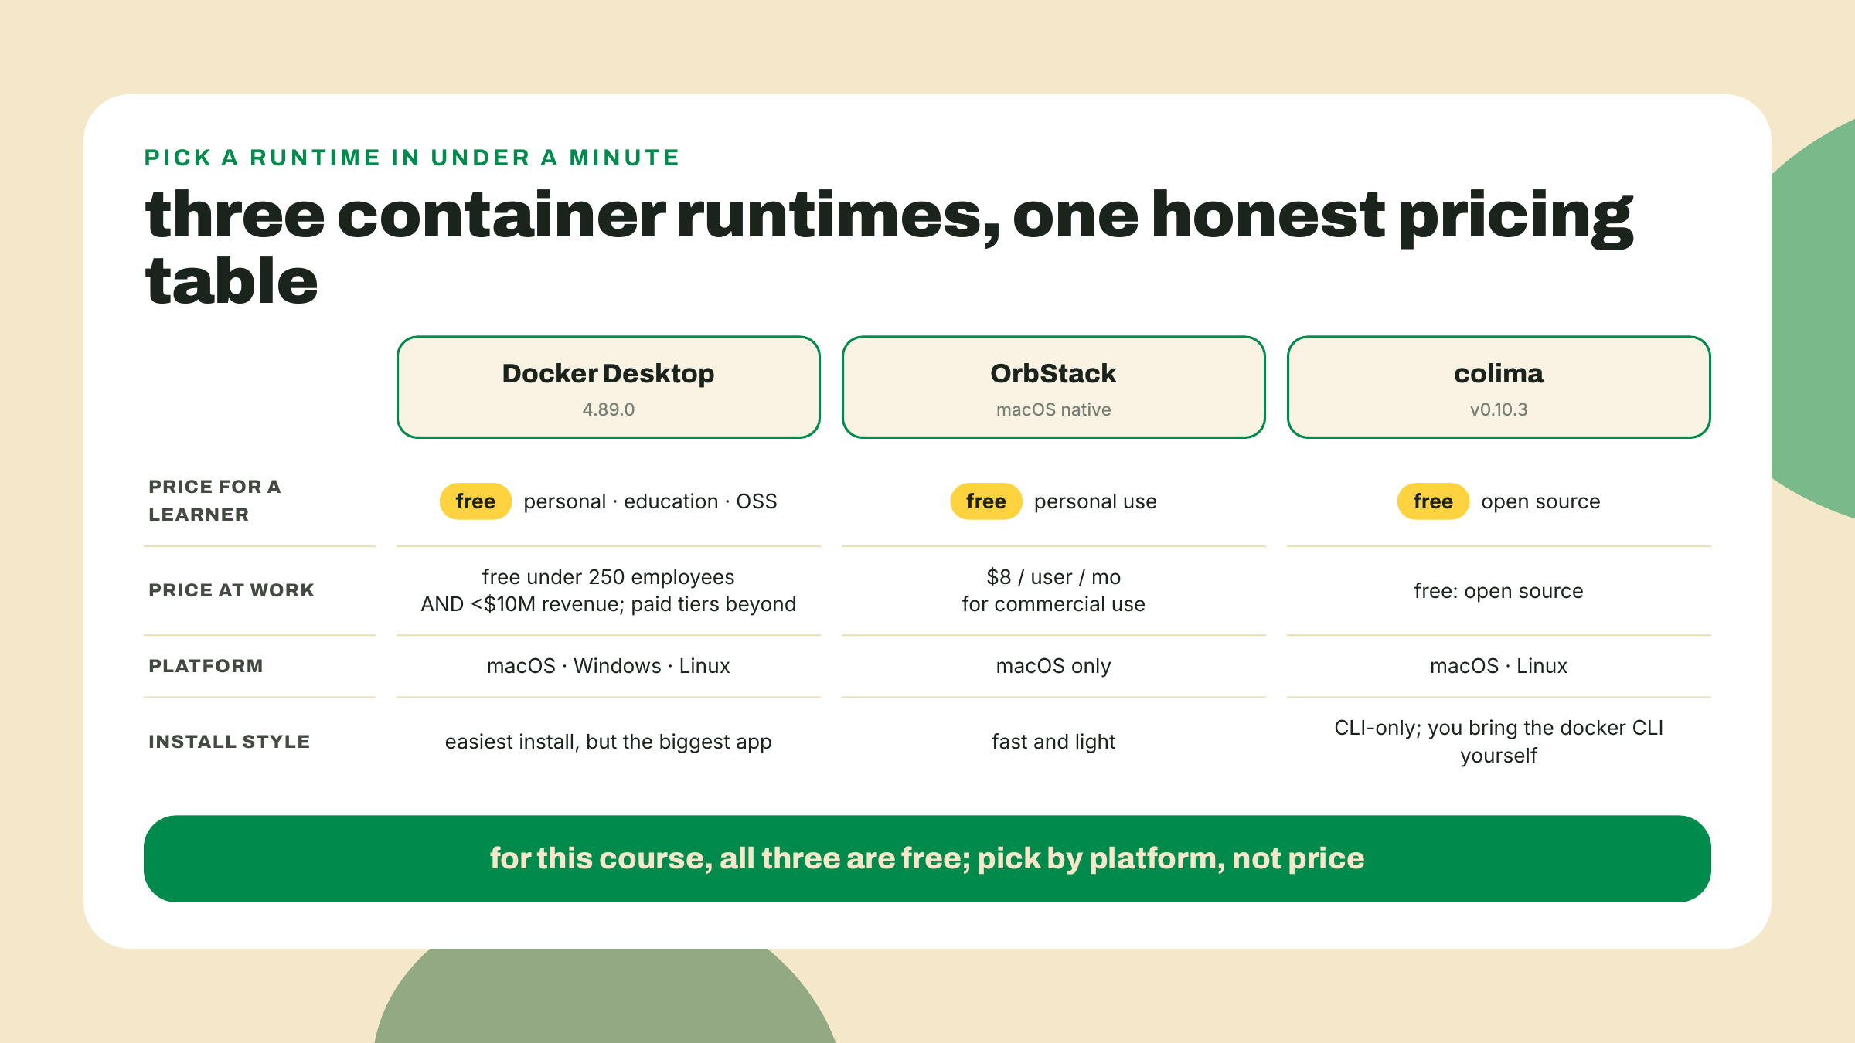Screen dimensions: 1855x1043
Task: Click the 'CLI-only; you bring the docker CLI' cell
Action: [1499, 742]
